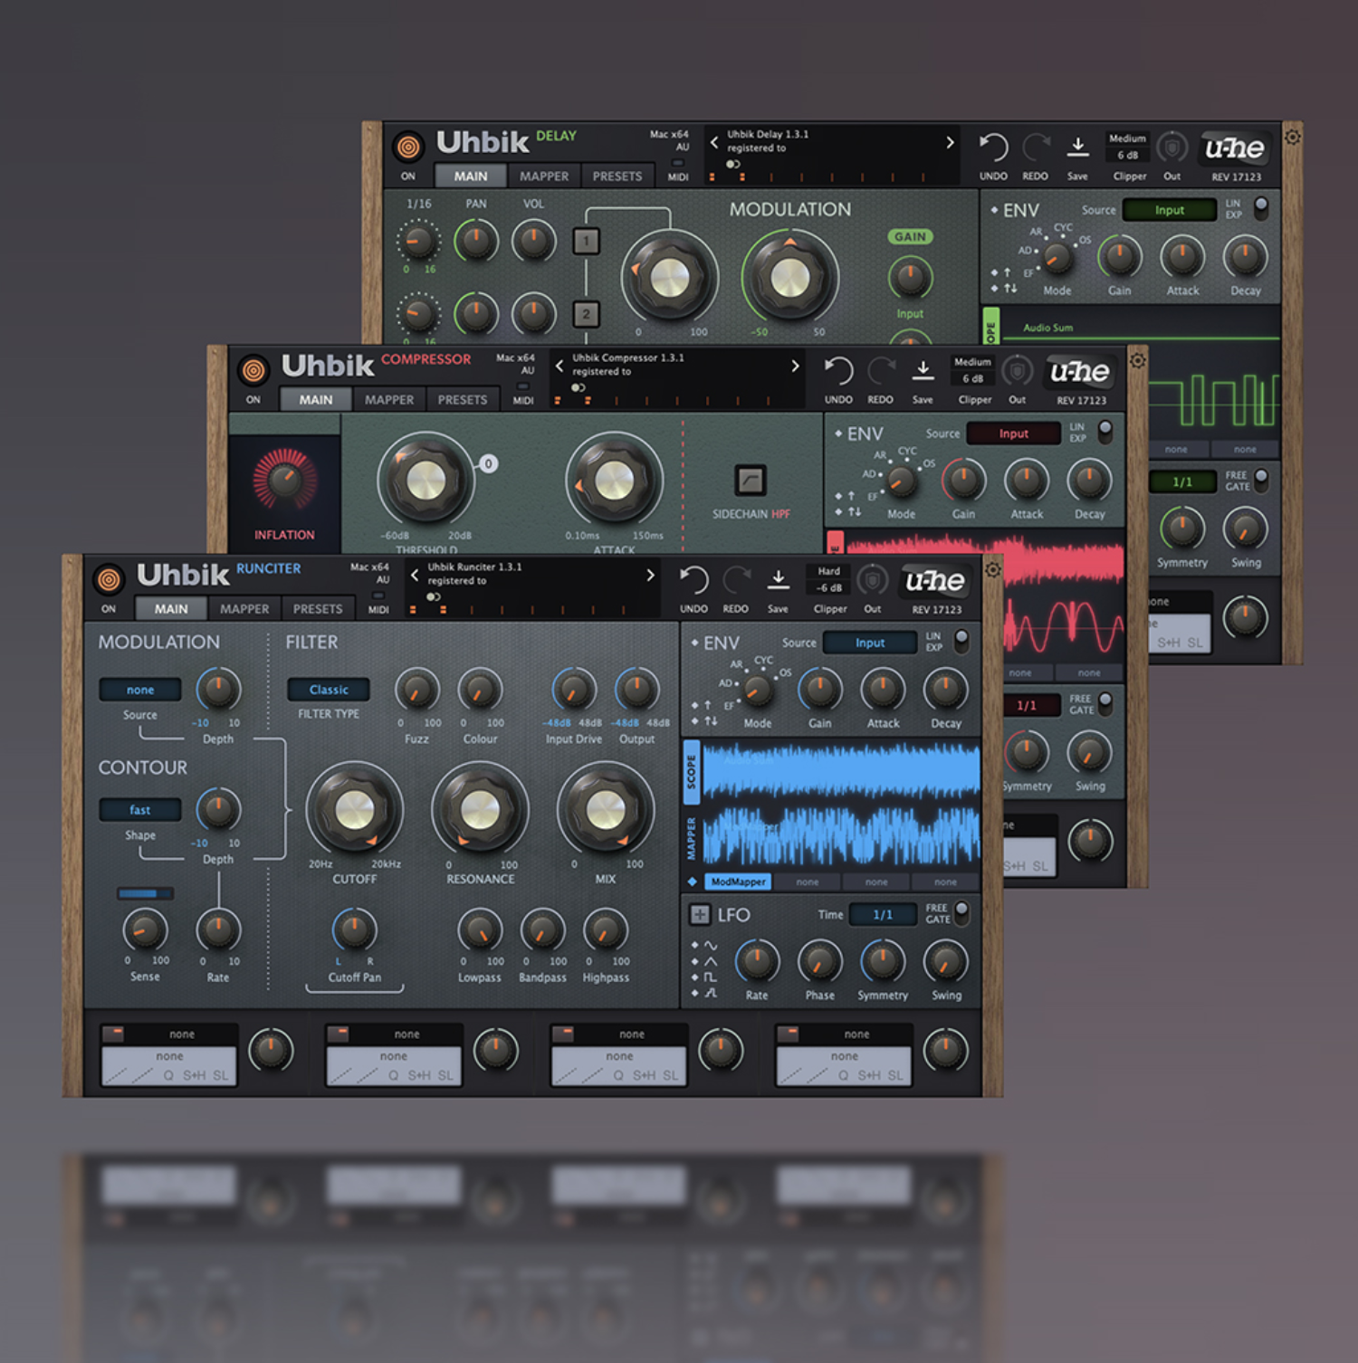Toggle the Compressor ENV LIN/EXP switch
The width and height of the screenshot is (1358, 1363).
click(x=1105, y=432)
